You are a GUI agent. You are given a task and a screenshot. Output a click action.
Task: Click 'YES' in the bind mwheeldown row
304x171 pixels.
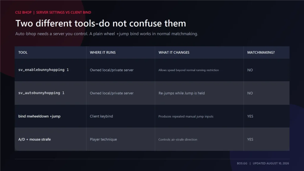[x=250, y=116]
